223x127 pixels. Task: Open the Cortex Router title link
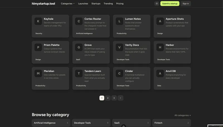coord(93,19)
